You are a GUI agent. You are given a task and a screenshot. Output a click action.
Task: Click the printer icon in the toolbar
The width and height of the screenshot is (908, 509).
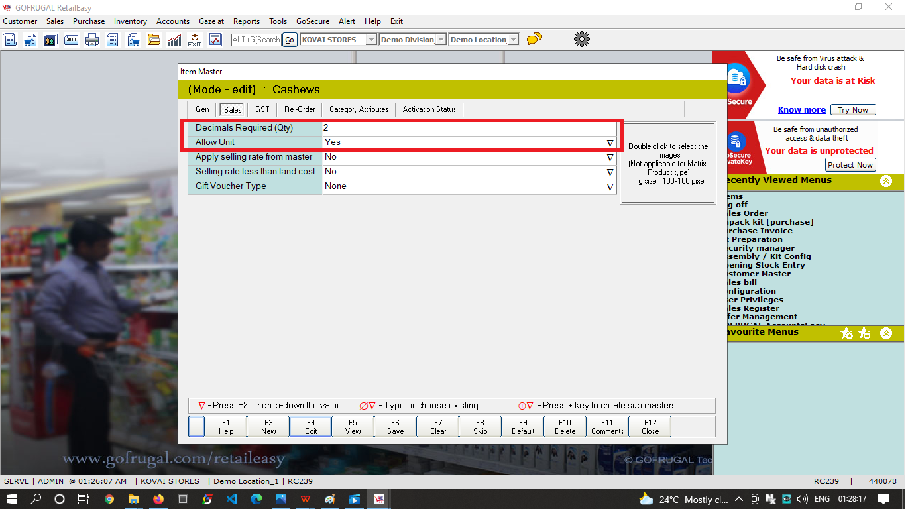[92, 40]
